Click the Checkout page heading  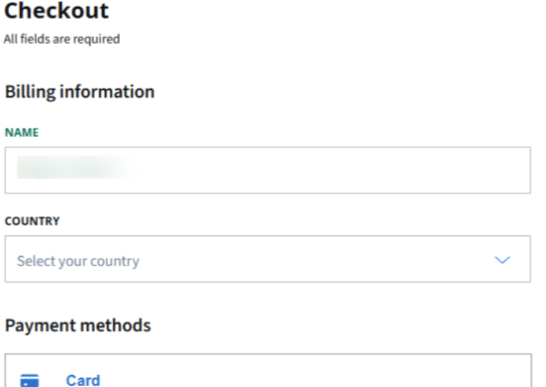[x=56, y=12]
